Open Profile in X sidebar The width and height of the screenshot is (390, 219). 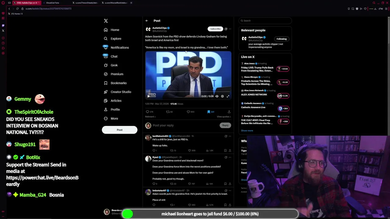(112, 109)
